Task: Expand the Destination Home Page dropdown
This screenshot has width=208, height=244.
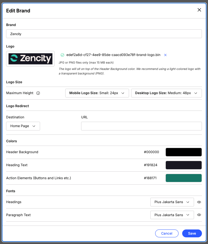Action: [23, 126]
